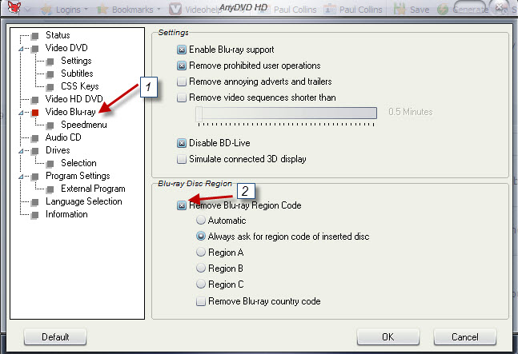Open Language Selection in tree
Viewport: 518px width, 354px height.
84,201
